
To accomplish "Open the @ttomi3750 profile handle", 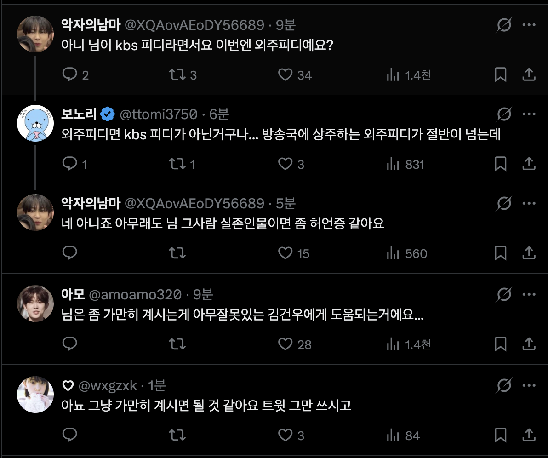I will [x=158, y=114].
